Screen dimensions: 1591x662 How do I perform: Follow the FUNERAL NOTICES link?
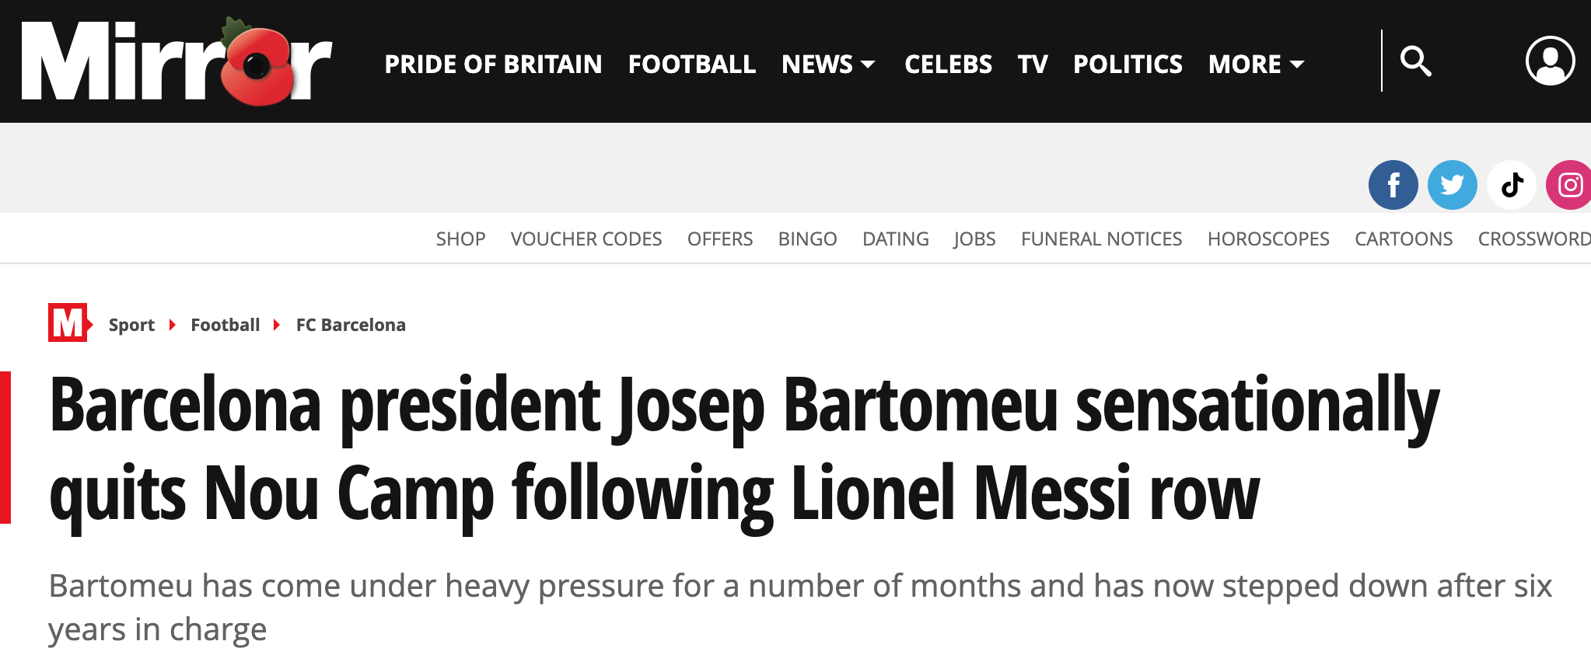point(1101,239)
